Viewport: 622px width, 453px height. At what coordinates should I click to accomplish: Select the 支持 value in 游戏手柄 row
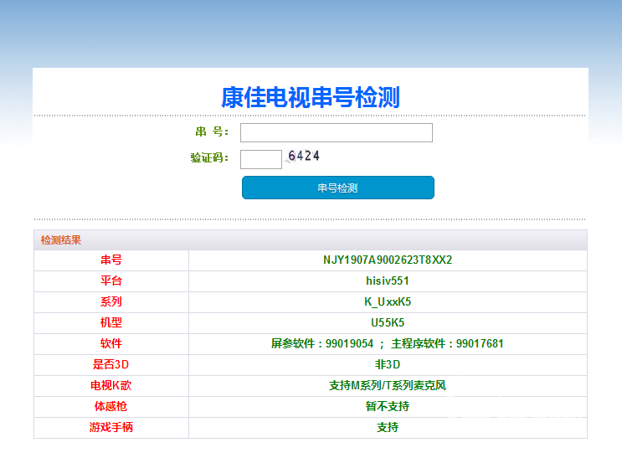coord(388,427)
